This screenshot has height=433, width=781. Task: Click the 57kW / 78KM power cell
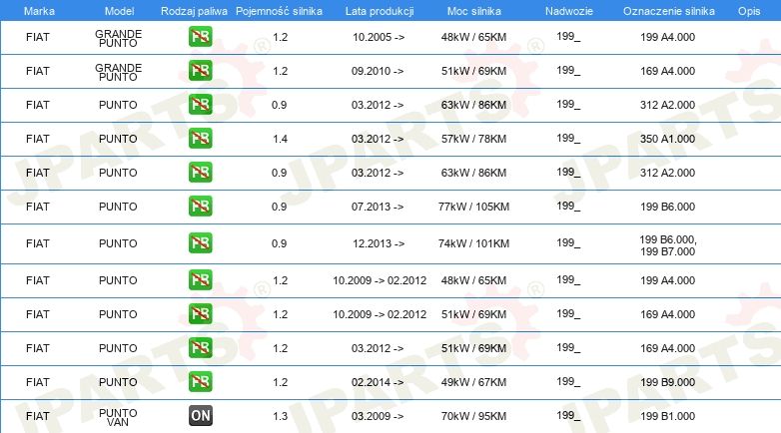[x=473, y=139]
